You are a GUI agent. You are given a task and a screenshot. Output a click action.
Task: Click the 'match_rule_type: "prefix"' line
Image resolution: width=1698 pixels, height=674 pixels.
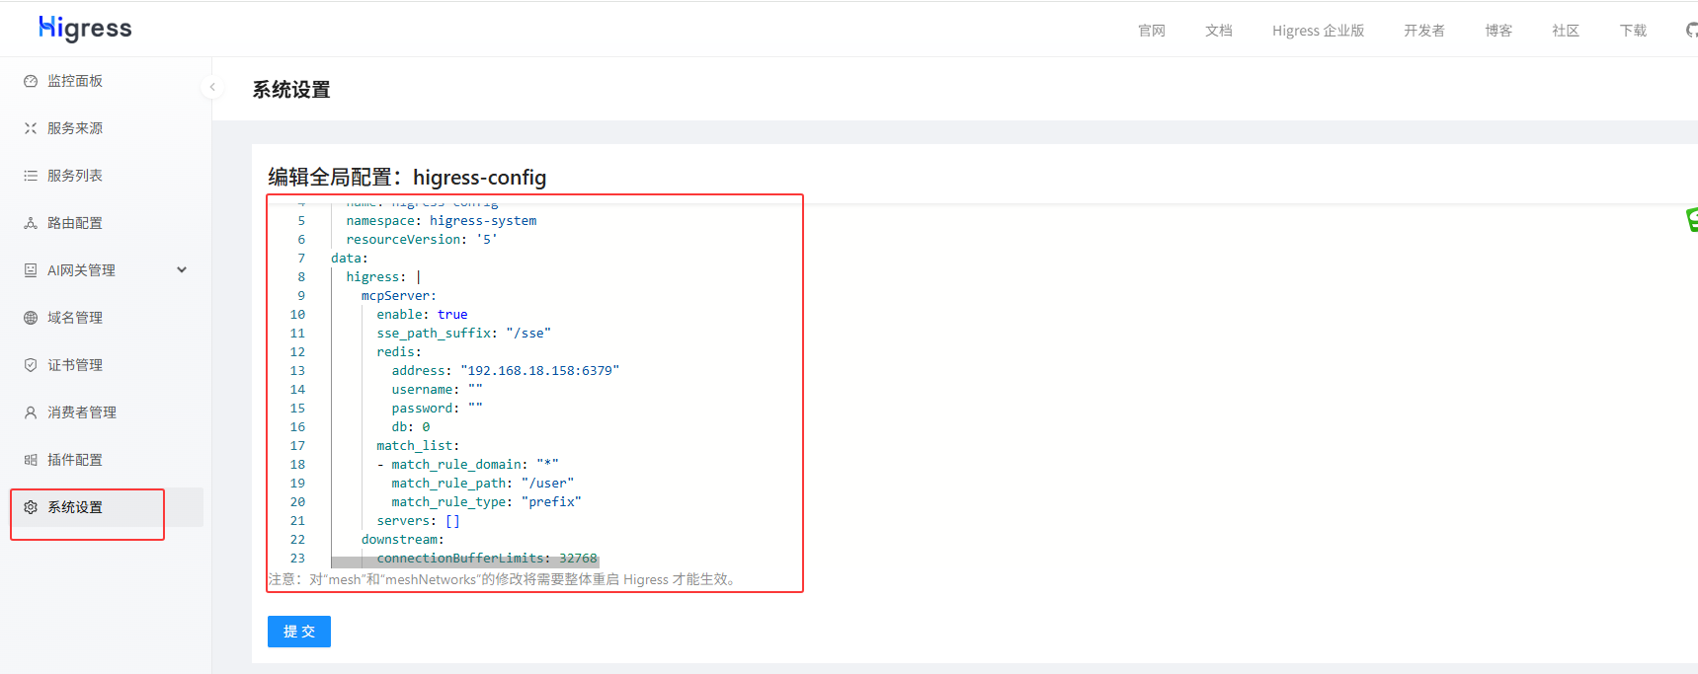(x=487, y=502)
